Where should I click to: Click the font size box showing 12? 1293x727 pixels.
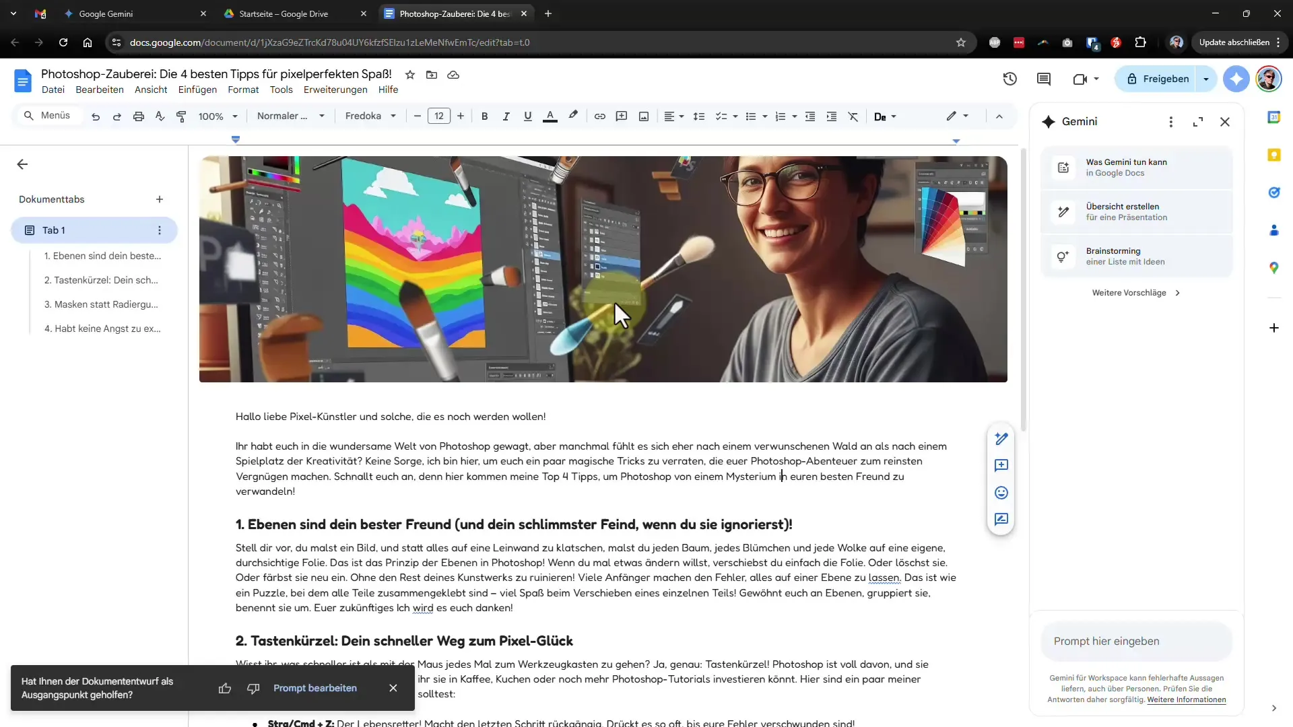click(439, 116)
